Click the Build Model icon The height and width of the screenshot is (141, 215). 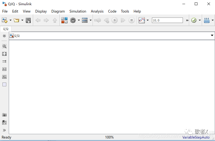click(207, 20)
